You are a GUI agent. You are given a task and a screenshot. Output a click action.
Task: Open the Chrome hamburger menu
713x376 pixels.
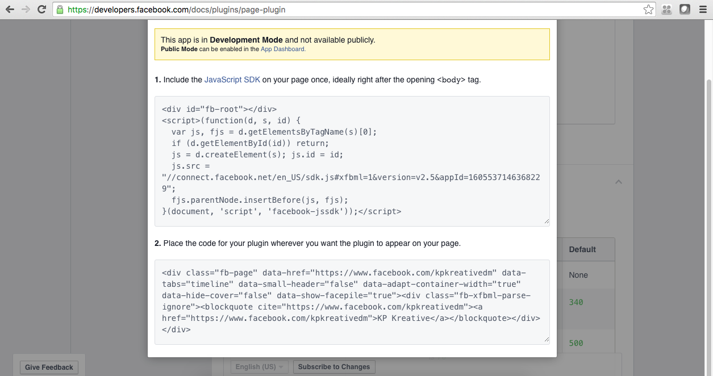703,10
